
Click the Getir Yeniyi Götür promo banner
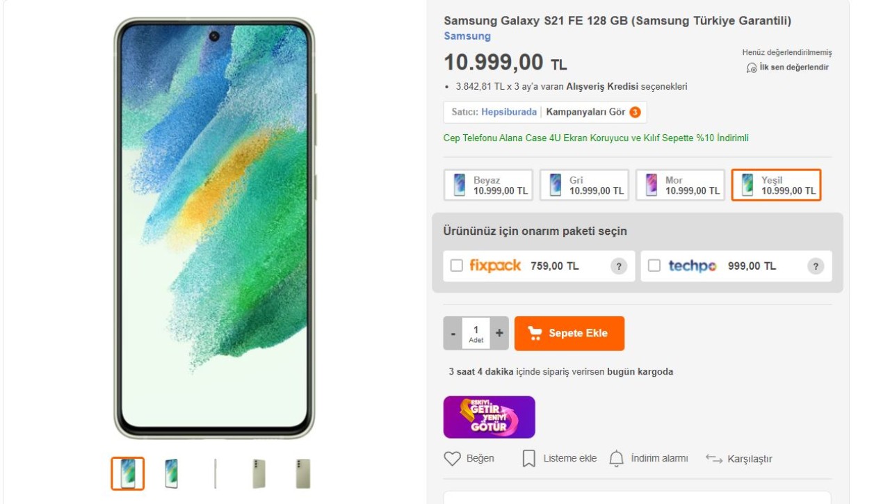point(489,417)
